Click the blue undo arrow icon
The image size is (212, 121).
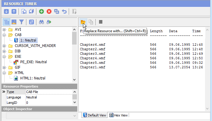tap(64, 11)
